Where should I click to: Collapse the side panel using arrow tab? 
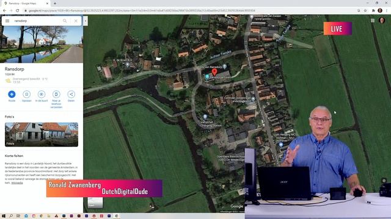pos(86,21)
